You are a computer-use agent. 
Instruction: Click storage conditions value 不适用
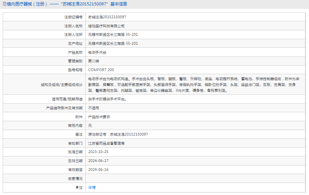(94, 108)
